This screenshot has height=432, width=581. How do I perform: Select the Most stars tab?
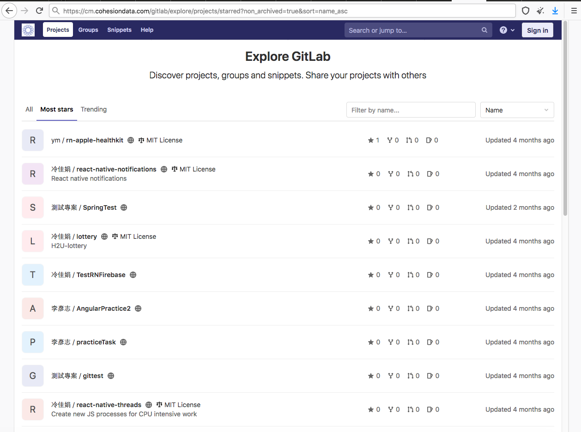click(x=57, y=109)
